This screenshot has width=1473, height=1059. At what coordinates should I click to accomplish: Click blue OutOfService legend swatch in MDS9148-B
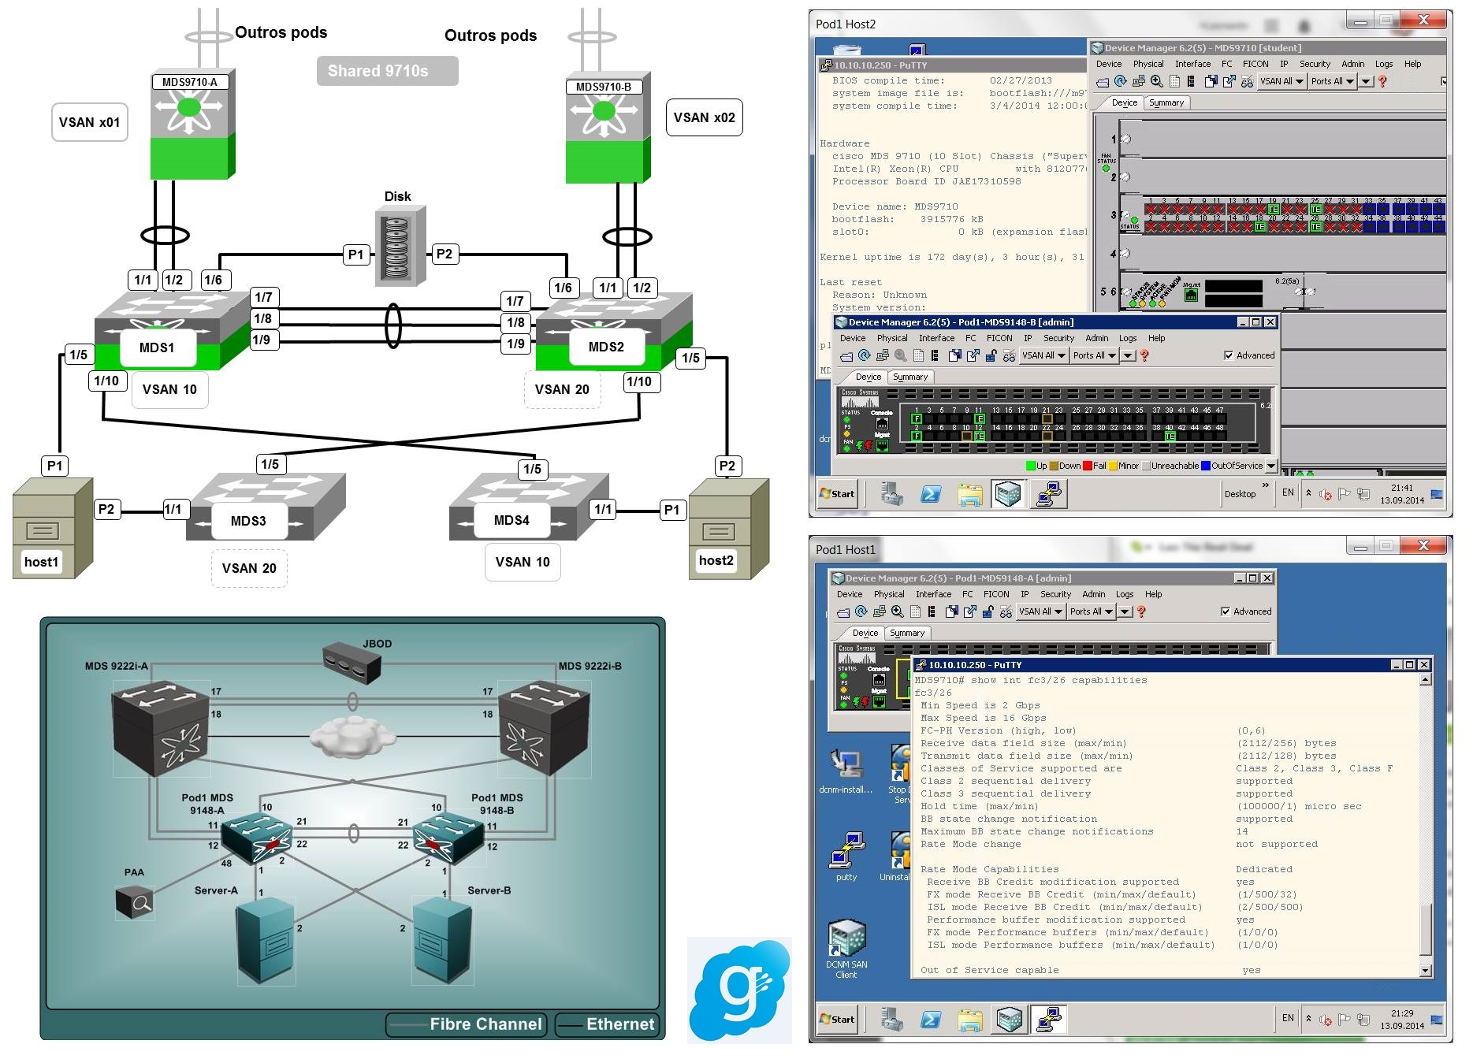[x=1206, y=466]
